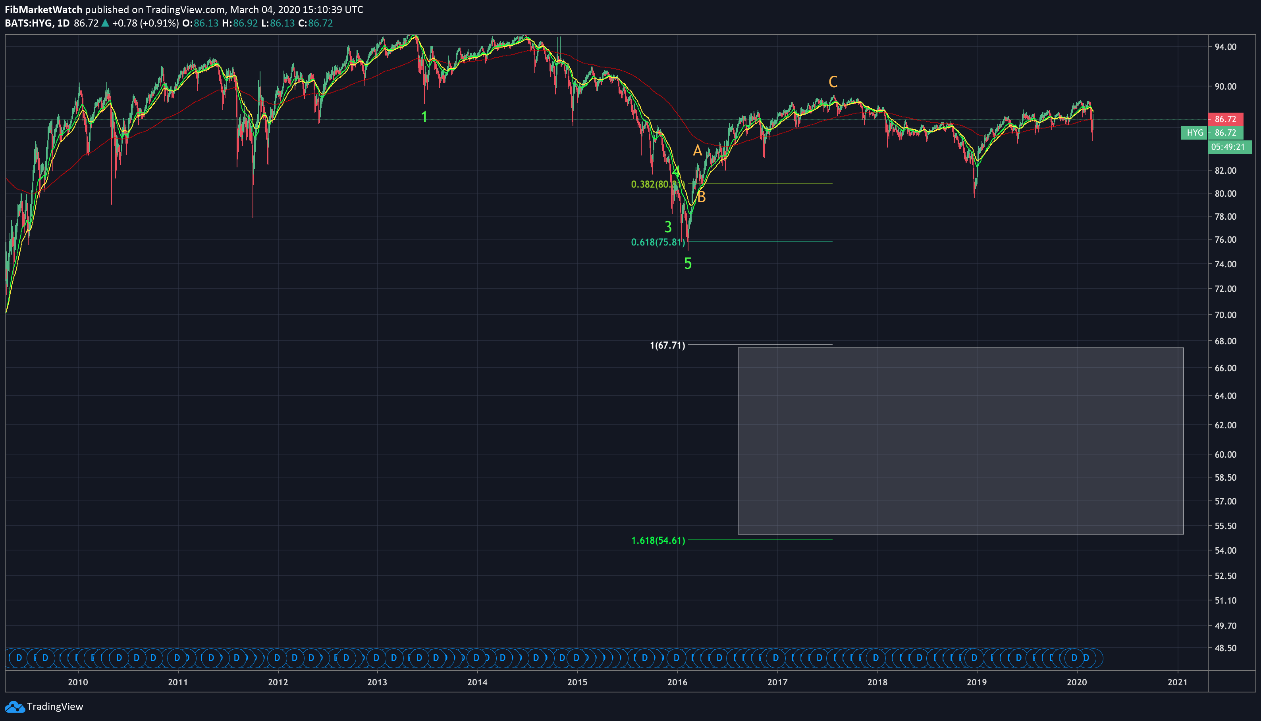The height and width of the screenshot is (721, 1261).
Task: Click the TradingView wordmark at the bottom
Action: [x=55, y=707]
